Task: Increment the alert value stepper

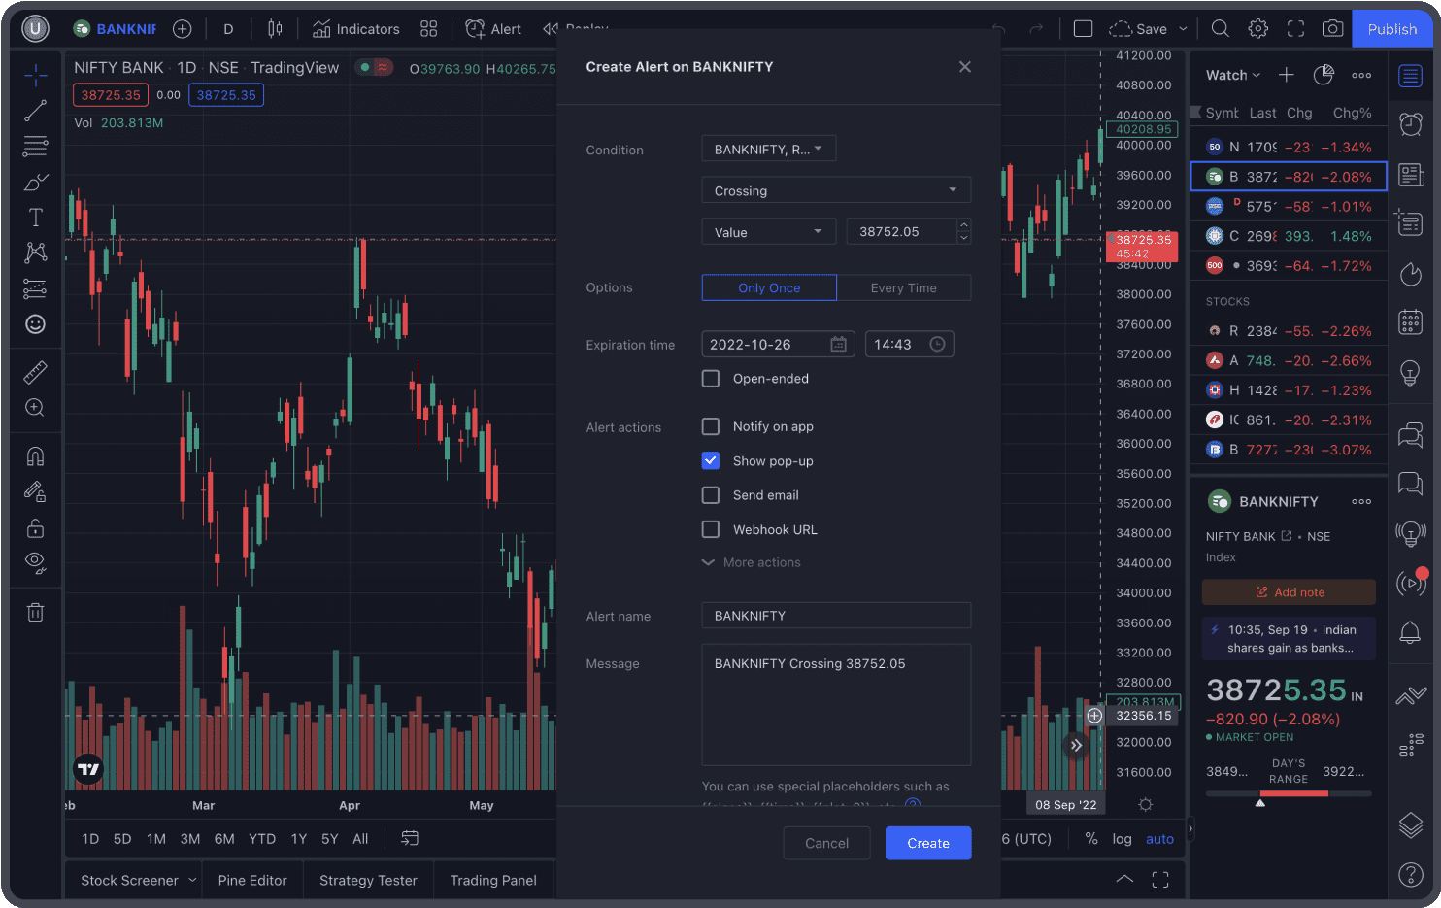Action: tap(963, 225)
